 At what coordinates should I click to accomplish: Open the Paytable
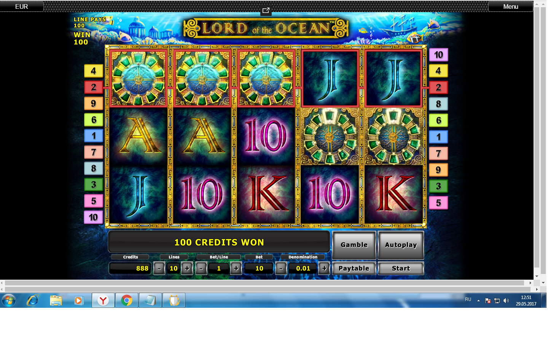[354, 268]
